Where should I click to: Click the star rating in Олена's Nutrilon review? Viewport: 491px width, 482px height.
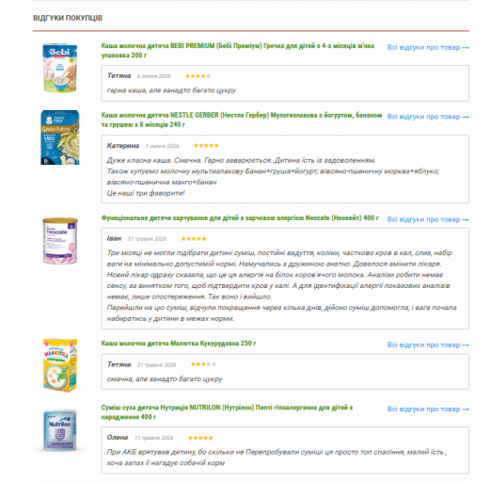(200, 438)
